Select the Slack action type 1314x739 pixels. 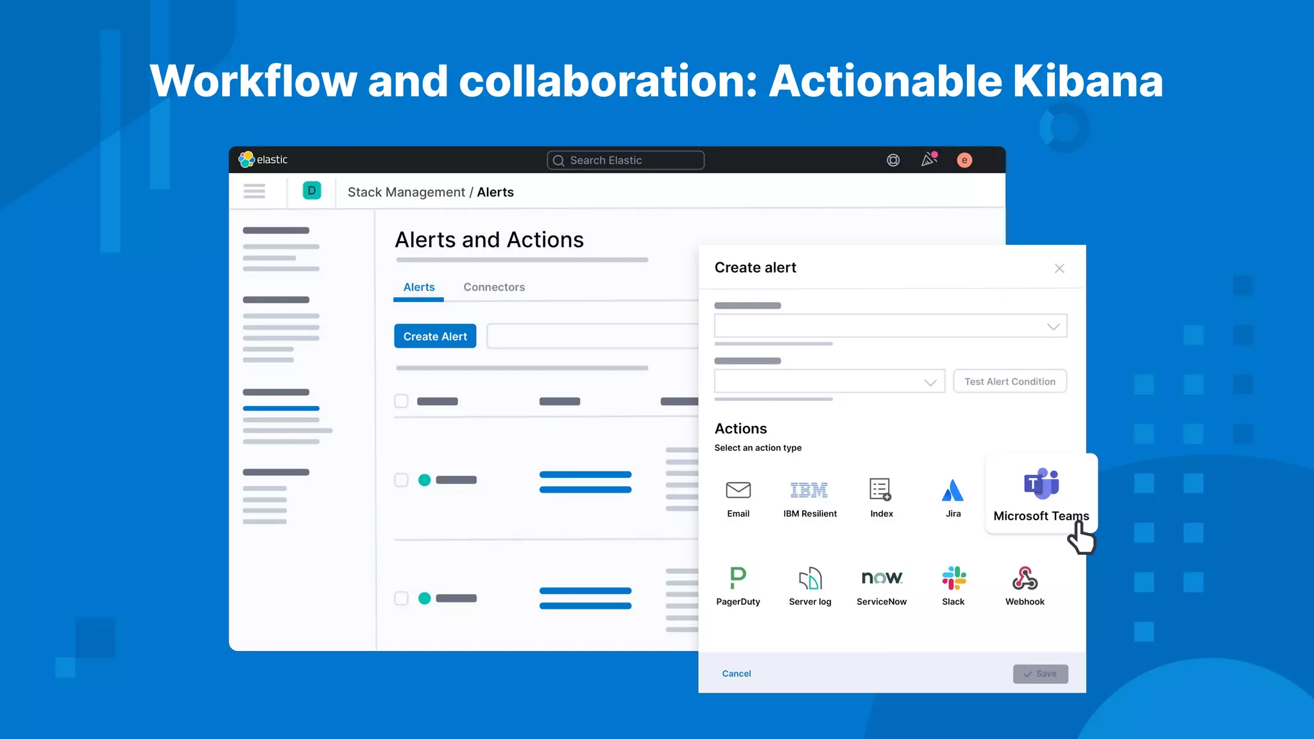tap(953, 586)
